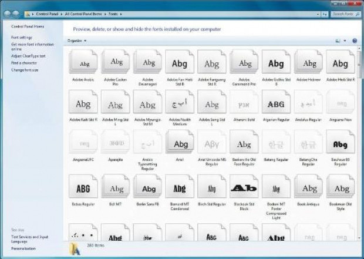Select the Arial font family icon
The width and height of the screenshot is (364, 259).
(x=180, y=142)
